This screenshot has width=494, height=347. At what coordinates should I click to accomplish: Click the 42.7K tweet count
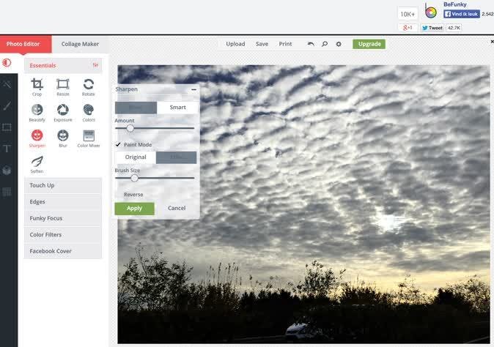(454, 28)
